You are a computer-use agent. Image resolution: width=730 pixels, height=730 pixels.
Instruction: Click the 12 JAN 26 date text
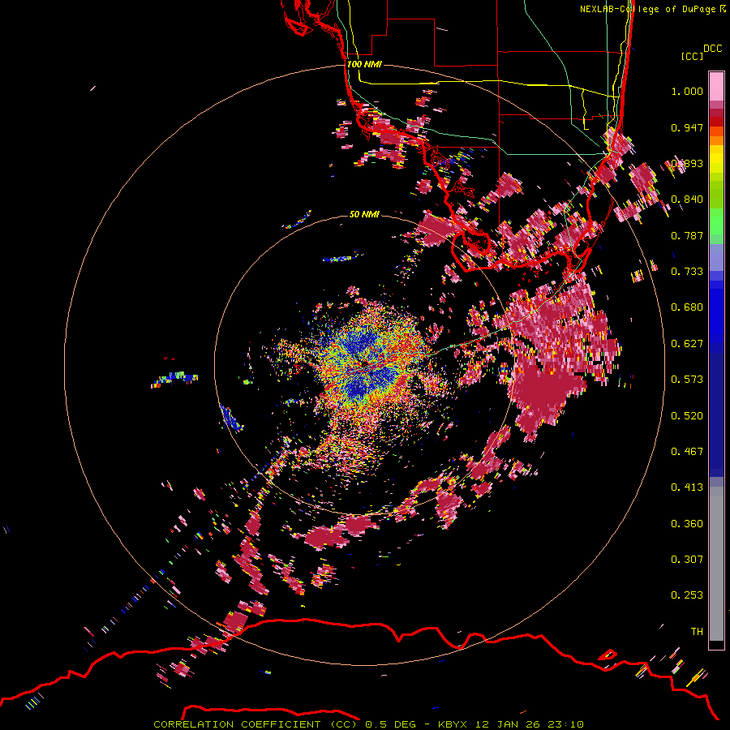(507, 724)
